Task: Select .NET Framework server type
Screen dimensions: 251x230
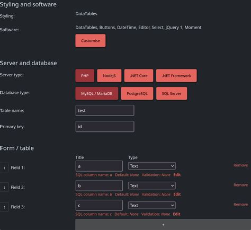Action: pyautogui.click(x=176, y=76)
